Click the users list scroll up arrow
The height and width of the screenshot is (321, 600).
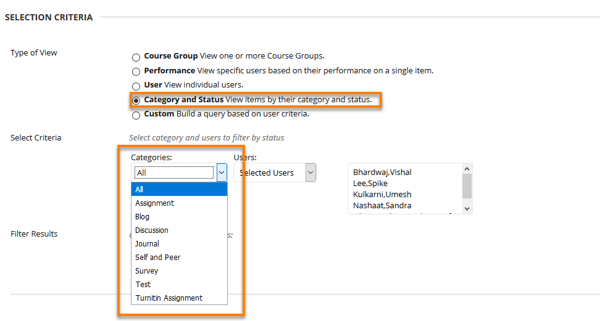coord(467,169)
